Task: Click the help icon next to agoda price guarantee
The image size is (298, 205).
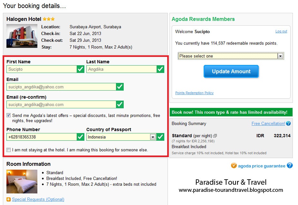Action: pyautogui.click(x=290, y=165)
